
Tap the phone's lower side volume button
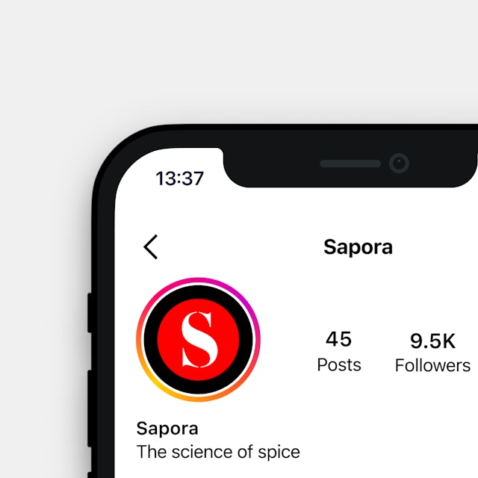[x=90, y=409]
